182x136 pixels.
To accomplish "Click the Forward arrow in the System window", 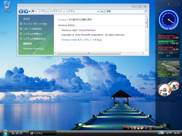I will [x=26, y=12].
